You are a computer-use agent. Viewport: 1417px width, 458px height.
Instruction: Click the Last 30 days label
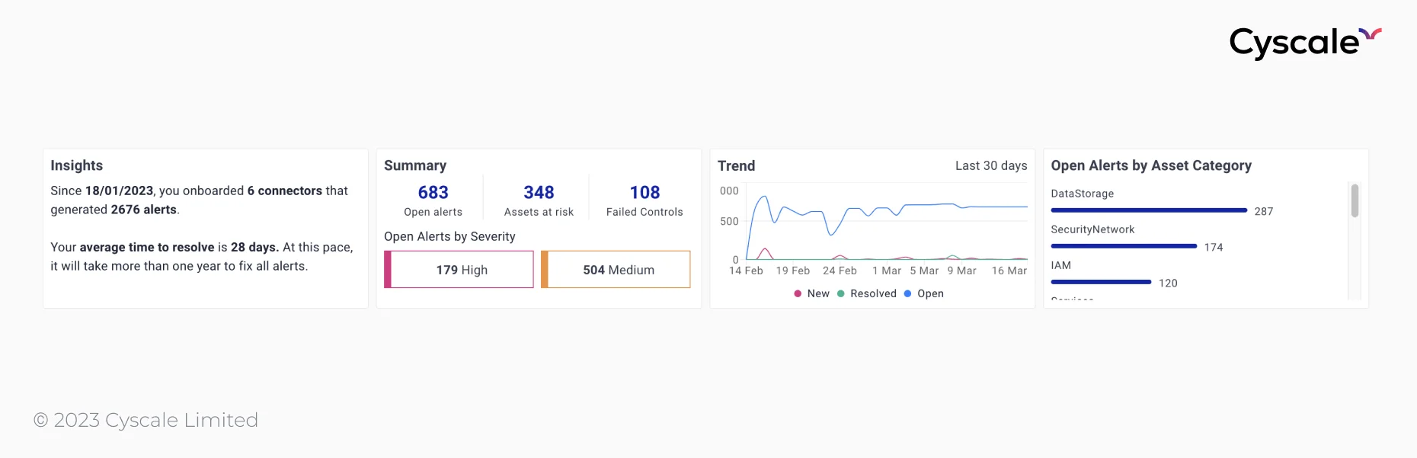[x=991, y=166]
